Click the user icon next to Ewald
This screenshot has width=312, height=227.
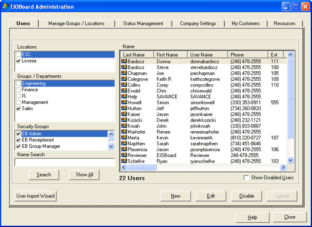[x=124, y=91]
